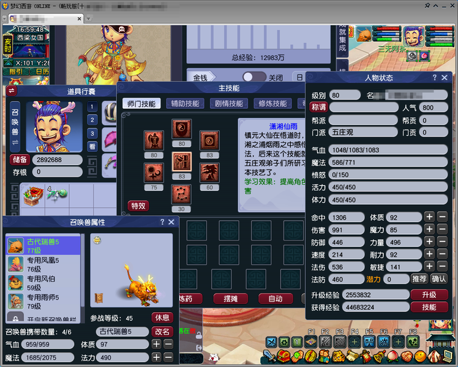This screenshot has height=367, width=458.
Task: Select the level 75 sect skill icon
Action: tap(154, 172)
